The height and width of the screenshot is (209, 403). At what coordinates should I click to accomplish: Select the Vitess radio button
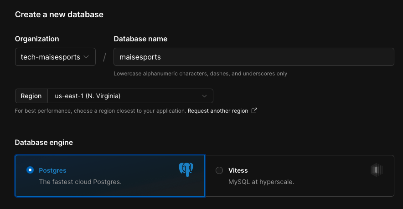coord(219,170)
